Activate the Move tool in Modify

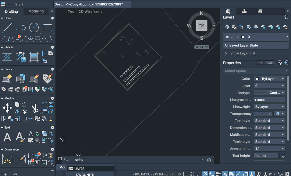point(7,108)
